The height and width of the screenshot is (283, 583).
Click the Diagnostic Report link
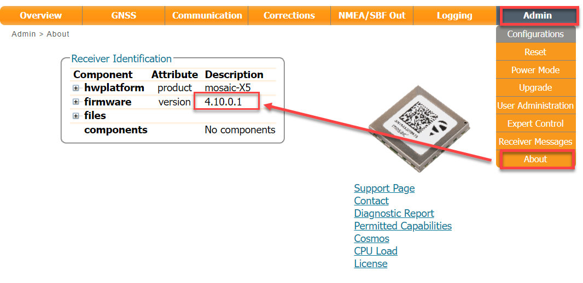394,214
